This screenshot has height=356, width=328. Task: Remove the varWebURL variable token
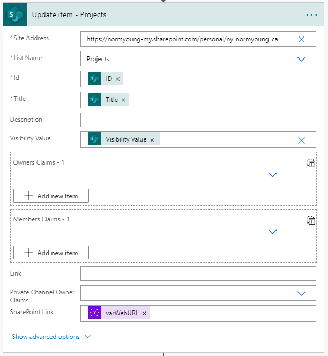(144, 313)
